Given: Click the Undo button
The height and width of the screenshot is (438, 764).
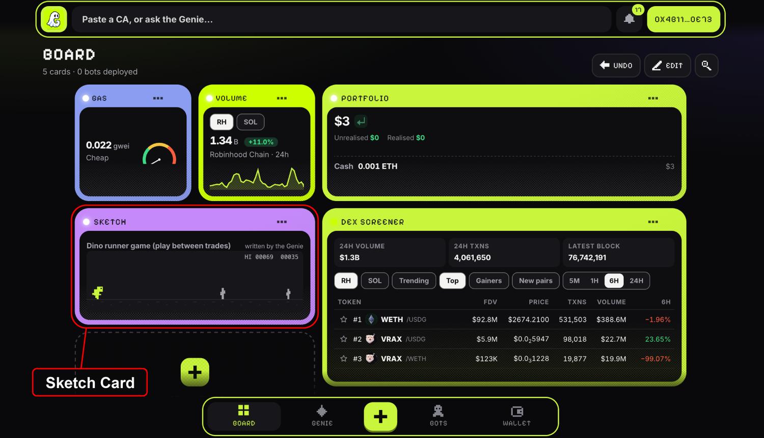Looking at the screenshot, I should coord(616,65).
